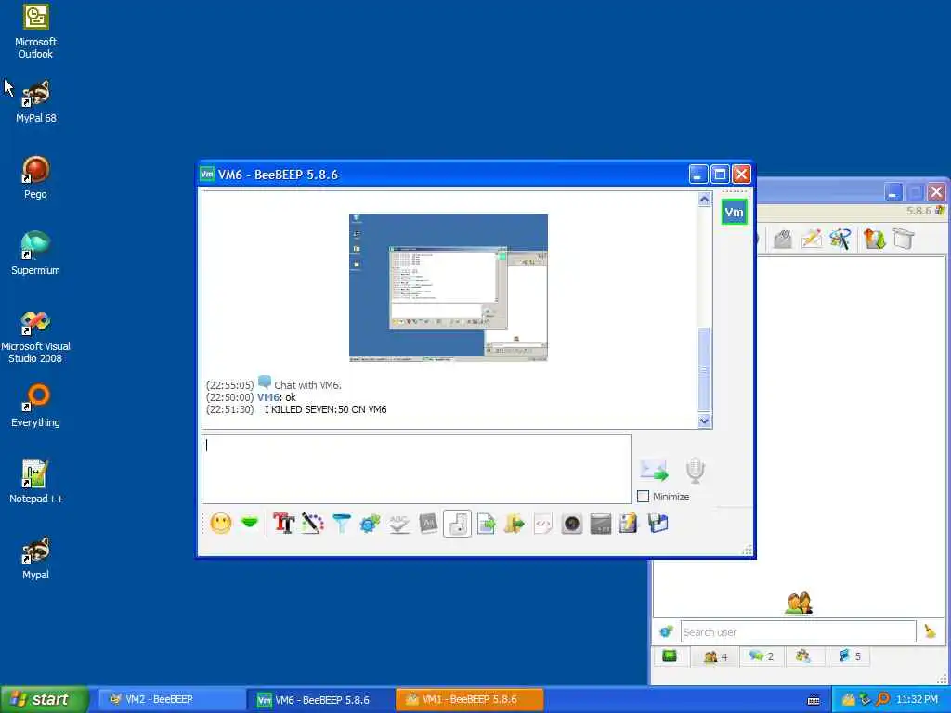Click the Mypal desktop icon
951x713 pixels.
tap(36, 558)
